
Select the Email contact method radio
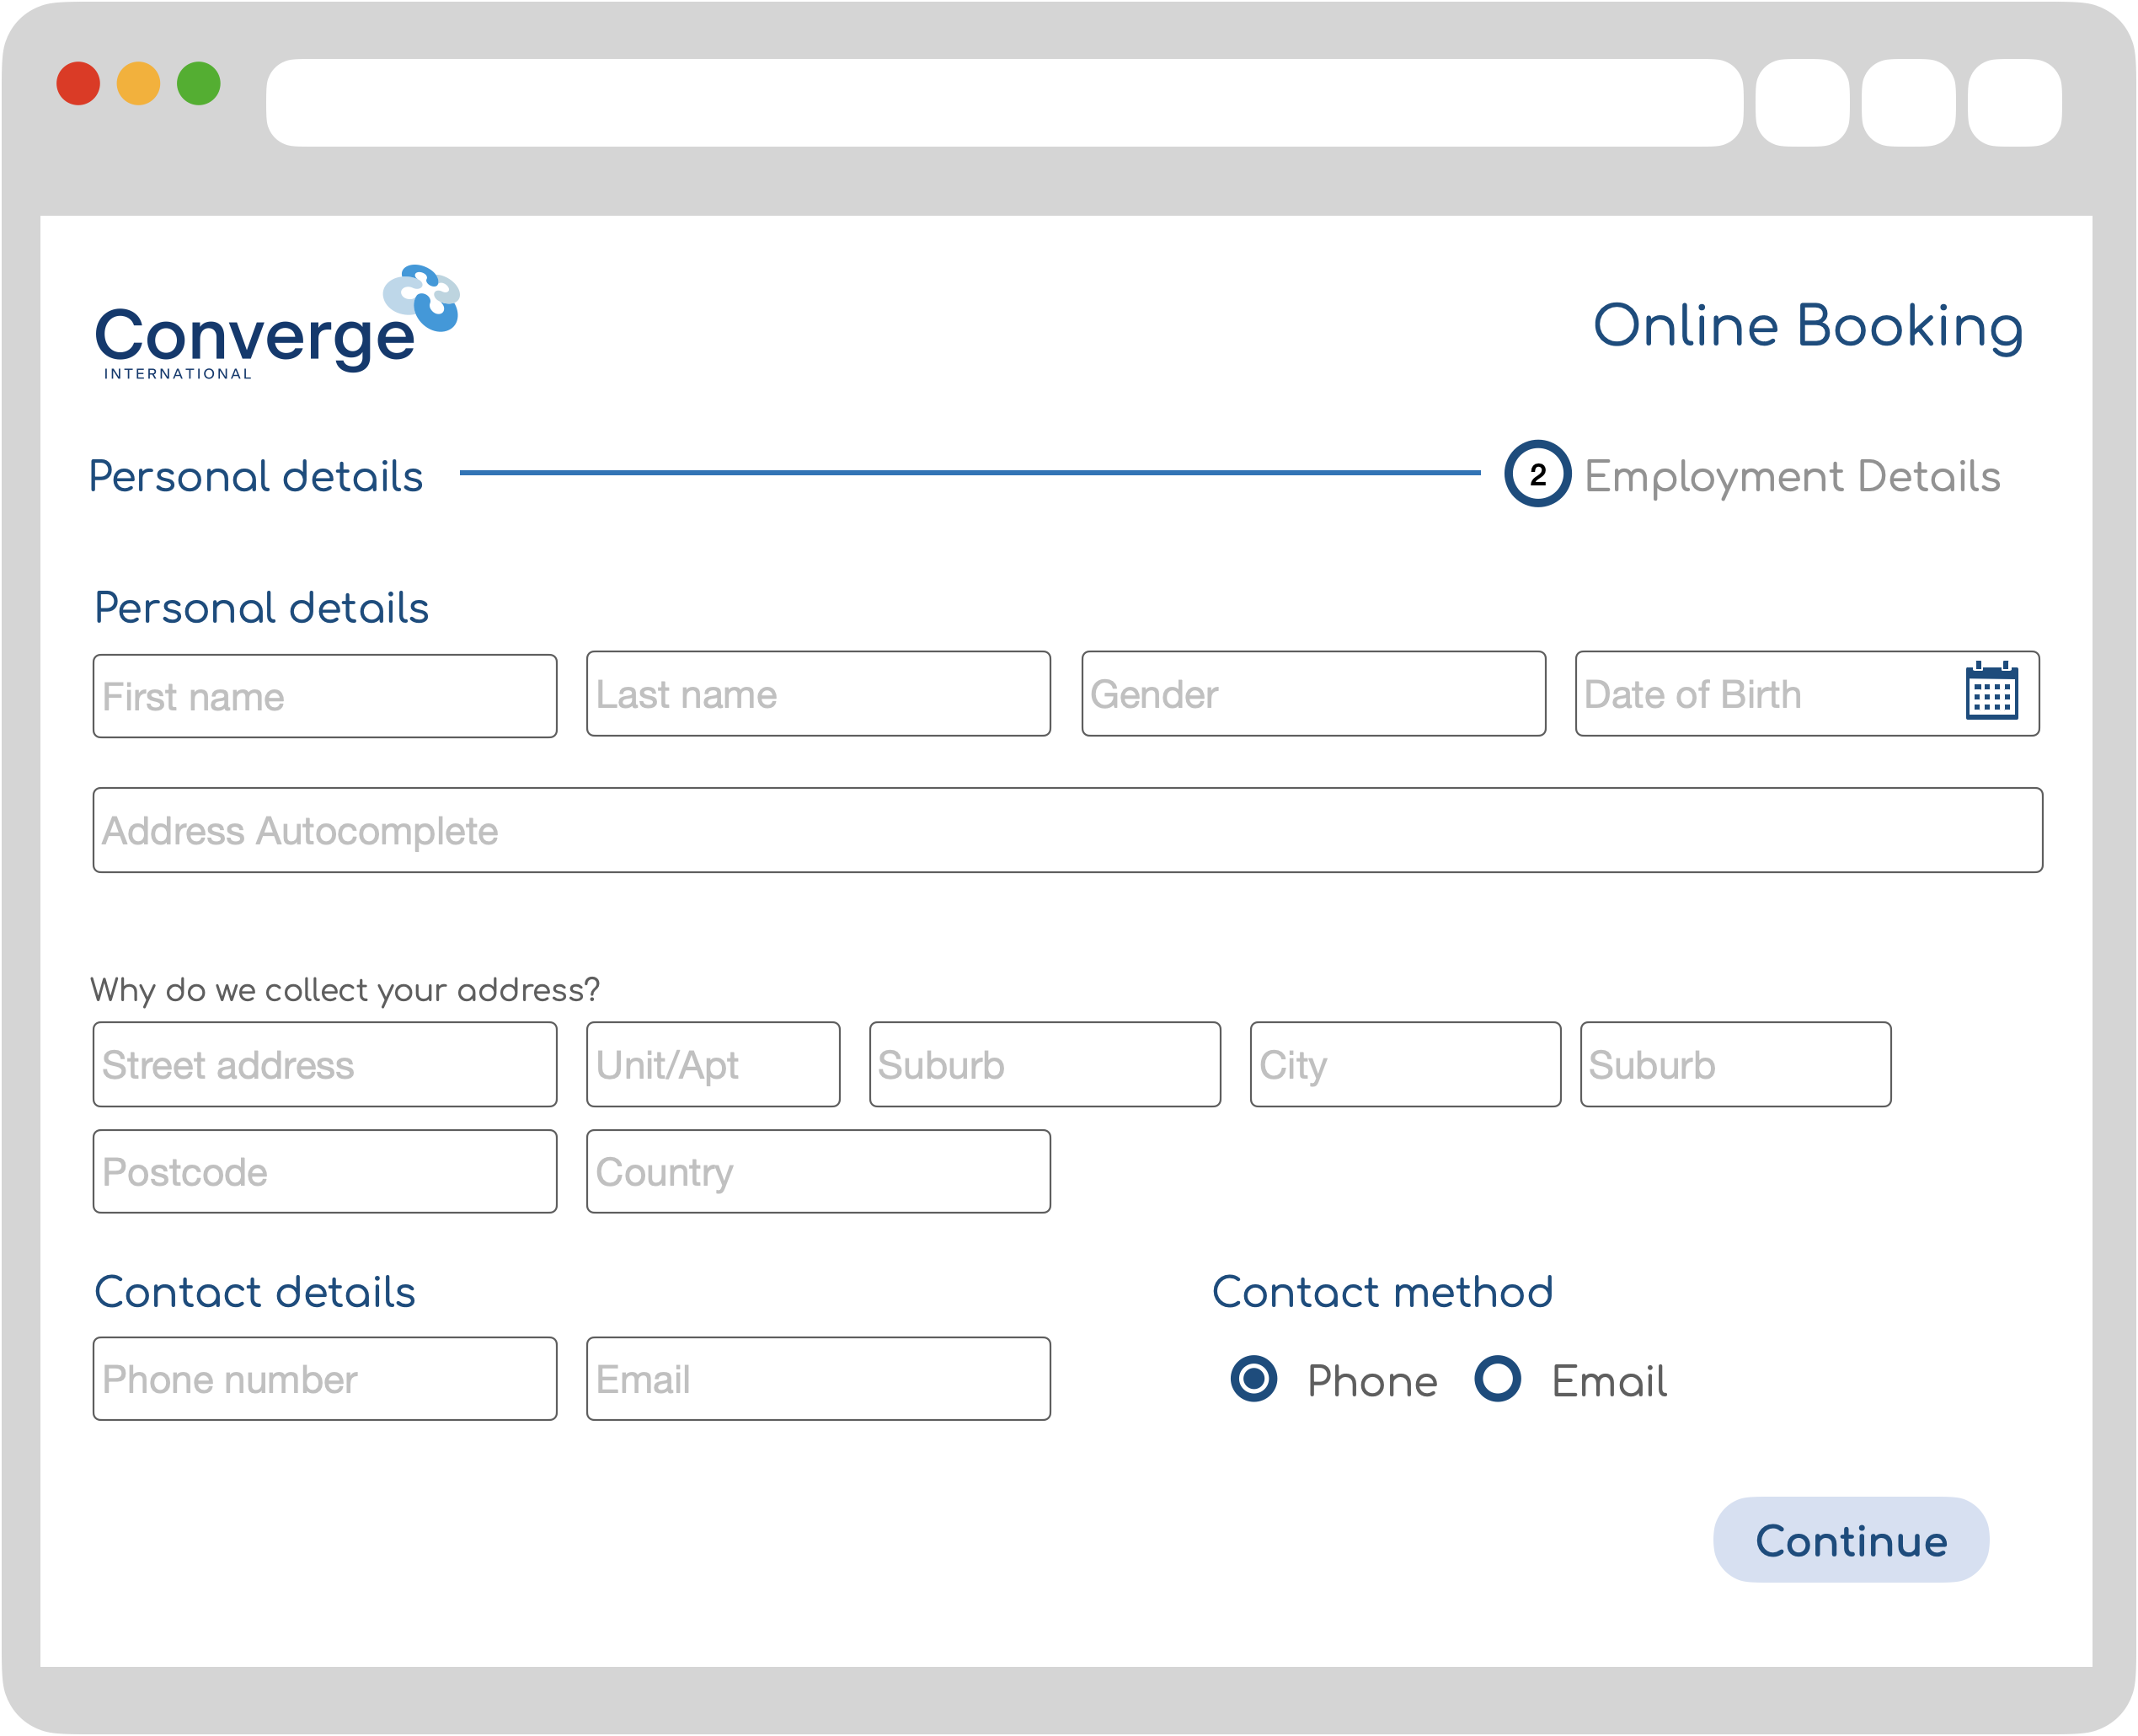coord(1496,1379)
